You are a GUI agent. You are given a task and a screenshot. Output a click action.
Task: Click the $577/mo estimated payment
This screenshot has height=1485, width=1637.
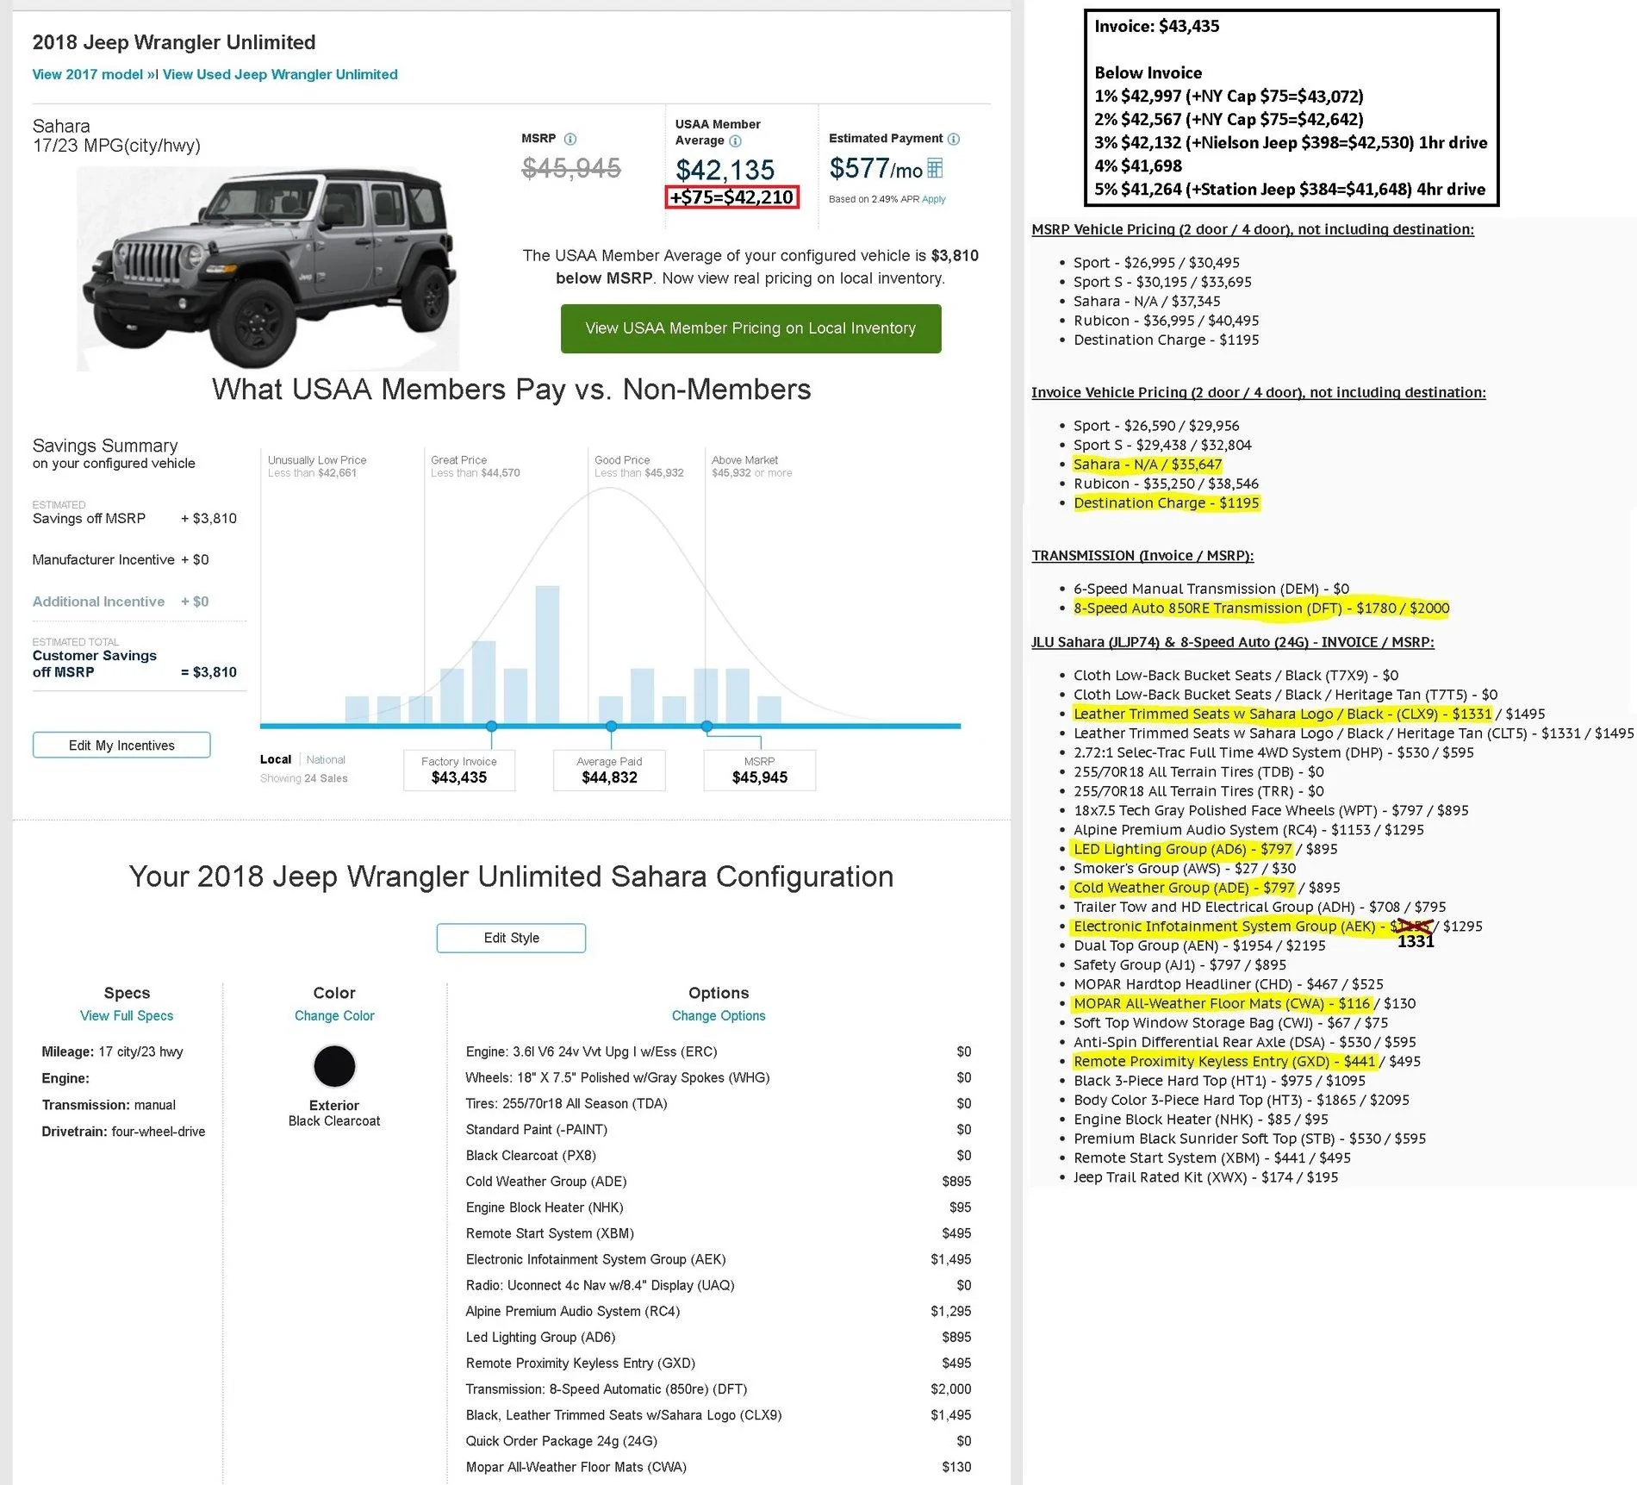click(x=875, y=168)
